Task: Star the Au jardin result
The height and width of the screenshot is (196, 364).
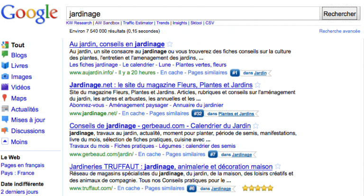Action: coord(170,44)
